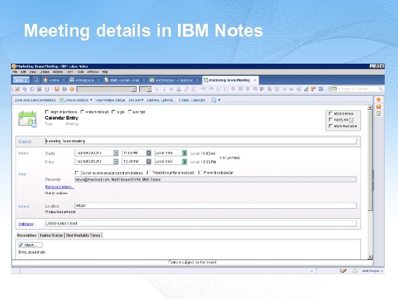Open the chat icon dropdown arrow

tap(219, 100)
